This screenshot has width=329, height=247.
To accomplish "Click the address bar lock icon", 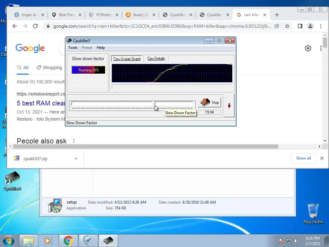I will tap(48, 26).
